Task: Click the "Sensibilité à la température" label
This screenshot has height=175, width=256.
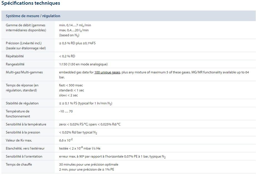Action: coord(26,124)
